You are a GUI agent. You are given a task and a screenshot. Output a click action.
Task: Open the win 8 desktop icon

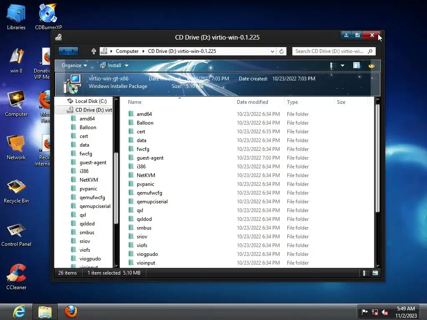(x=16, y=60)
